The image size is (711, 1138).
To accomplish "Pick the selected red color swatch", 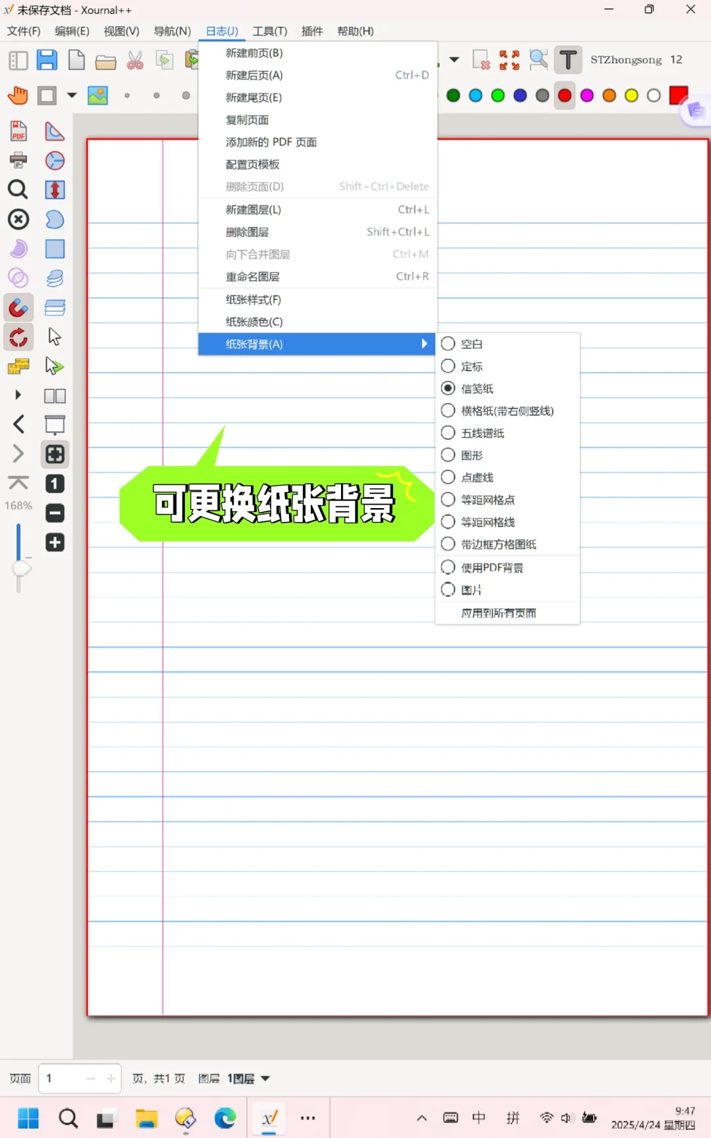I will pos(565,95).
